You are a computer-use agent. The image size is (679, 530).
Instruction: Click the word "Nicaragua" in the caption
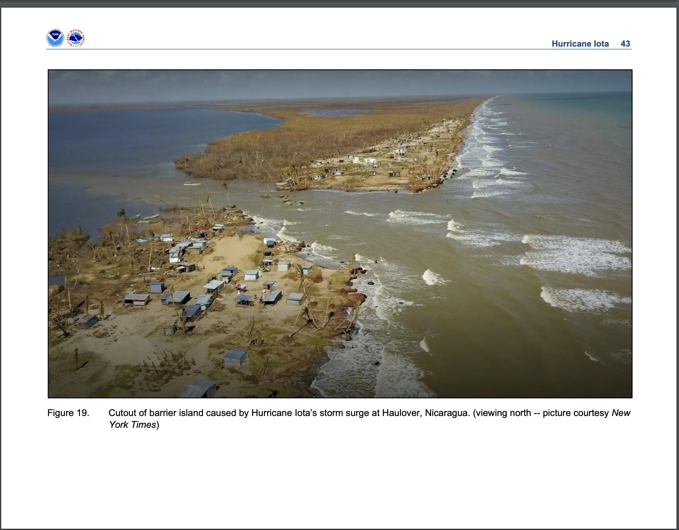click(446, 413)
